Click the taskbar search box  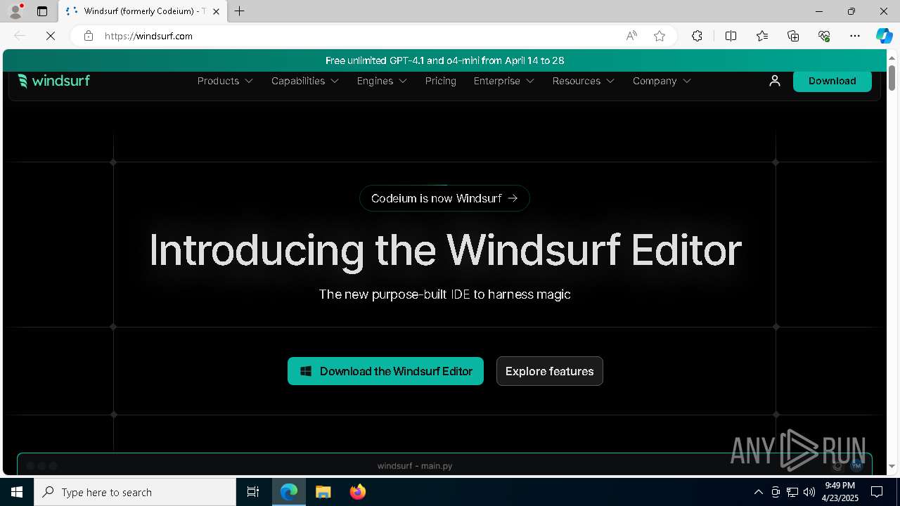(x=135, y=492)
